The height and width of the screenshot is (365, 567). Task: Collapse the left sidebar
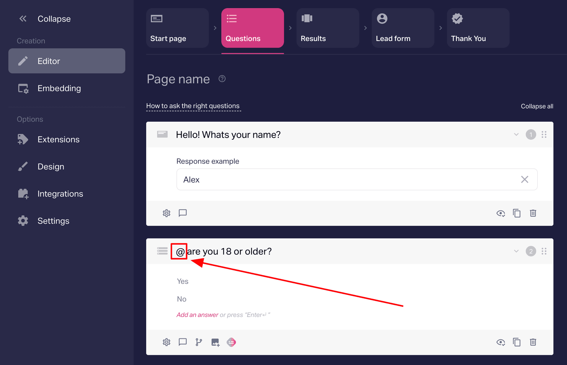coord(45,19)
